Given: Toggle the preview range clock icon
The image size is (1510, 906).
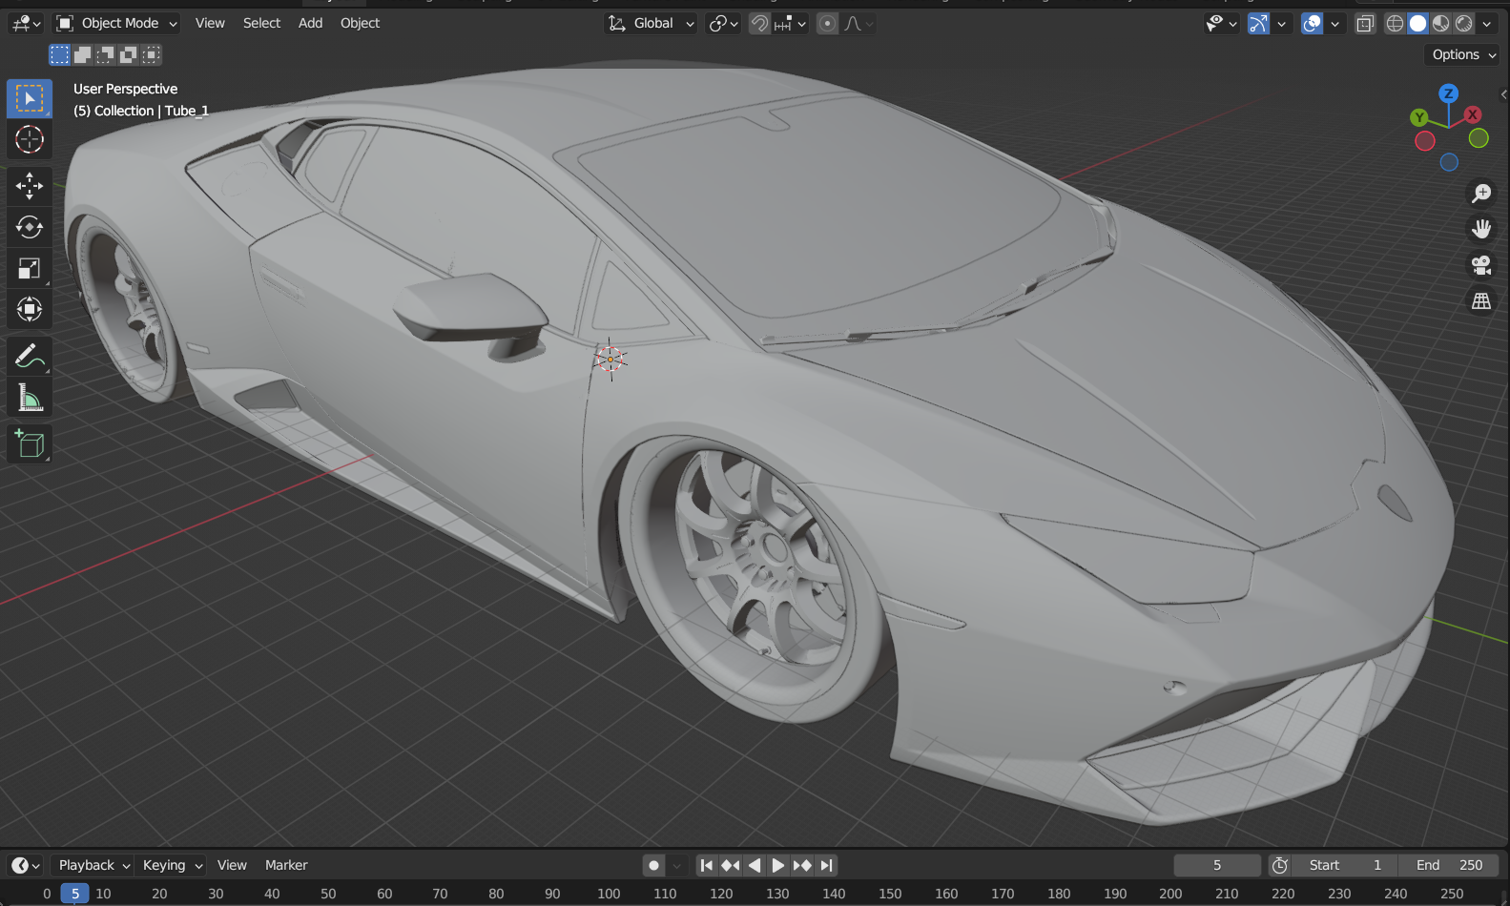Looking at the screenshot, I should [1279, 865].
